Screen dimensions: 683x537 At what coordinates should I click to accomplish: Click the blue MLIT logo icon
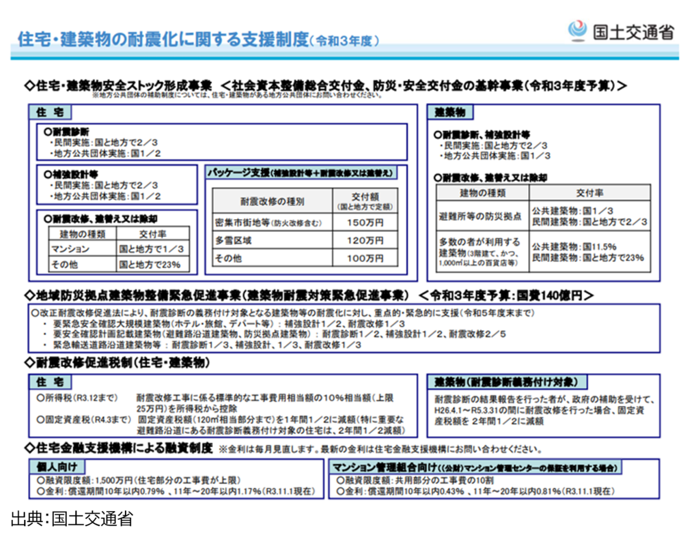click(576, 31)
